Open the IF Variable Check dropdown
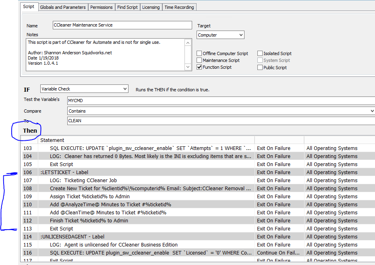 pos(84,89)
